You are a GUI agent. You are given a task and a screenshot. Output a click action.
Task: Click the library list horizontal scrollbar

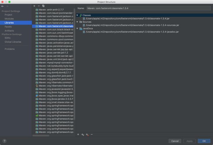click(41, 135)
